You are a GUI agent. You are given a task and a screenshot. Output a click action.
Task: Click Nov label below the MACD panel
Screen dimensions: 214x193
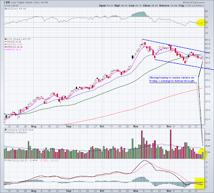136,191
